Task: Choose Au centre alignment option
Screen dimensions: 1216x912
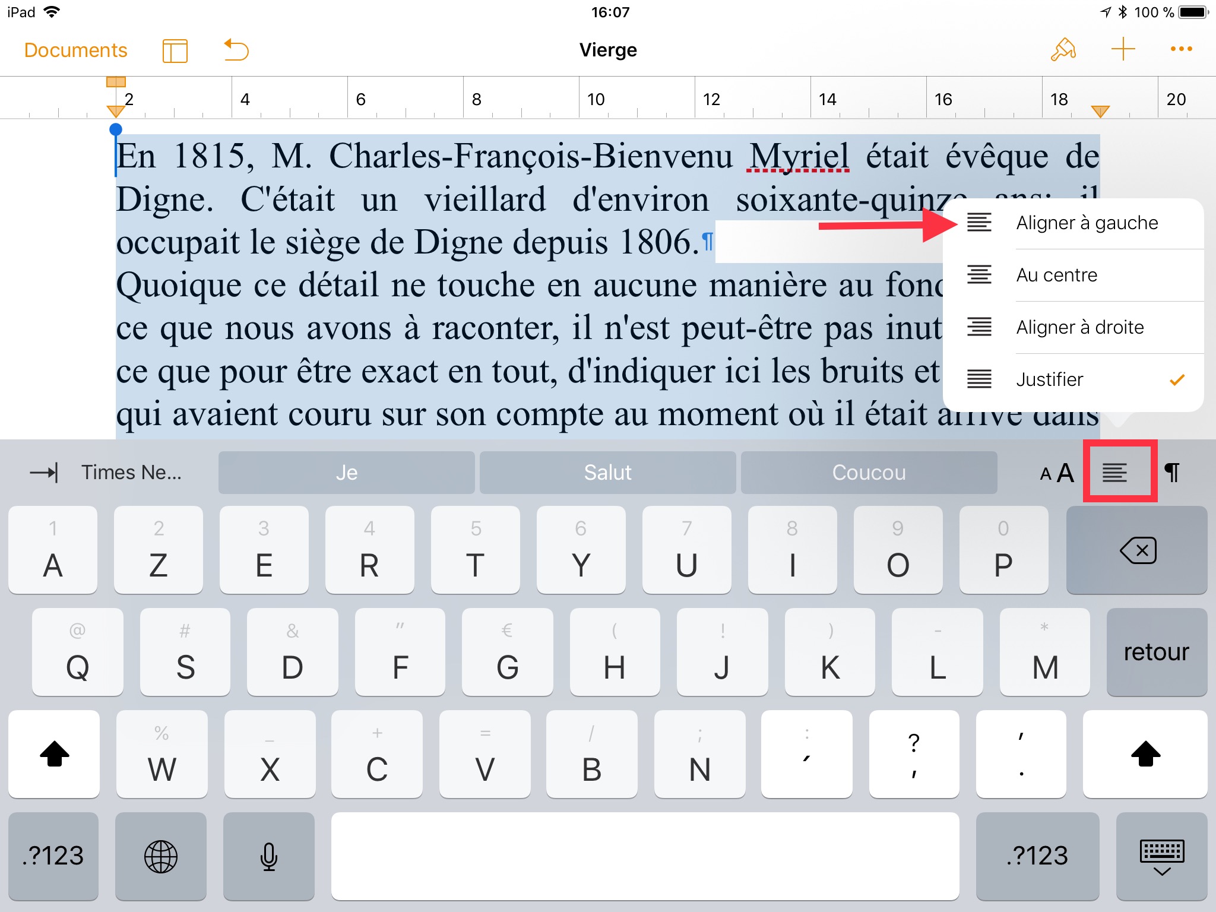Action: coord(1073,275)
